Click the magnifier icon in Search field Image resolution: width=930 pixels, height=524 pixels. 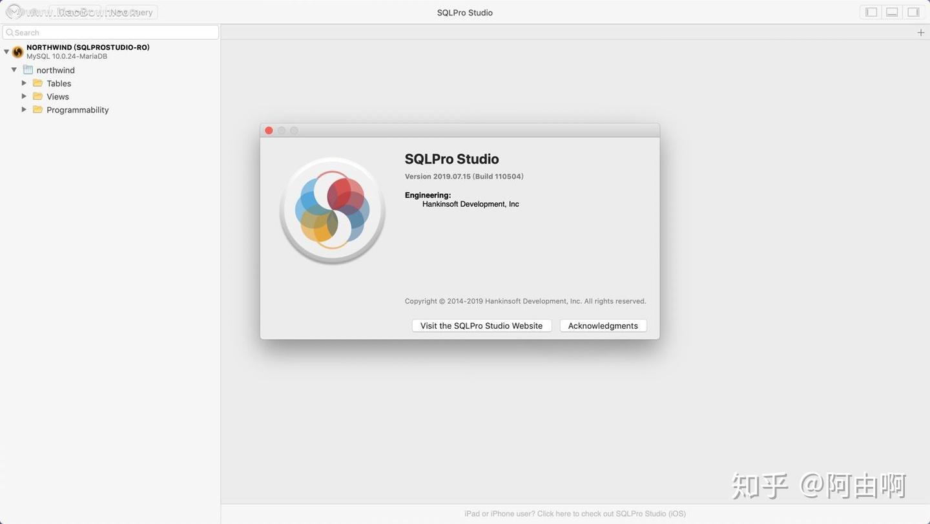10,32
